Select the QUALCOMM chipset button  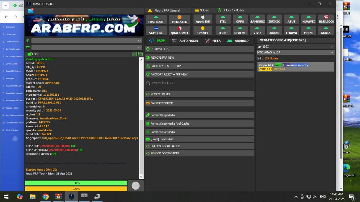pyautogui.click(x=179, y=31)
